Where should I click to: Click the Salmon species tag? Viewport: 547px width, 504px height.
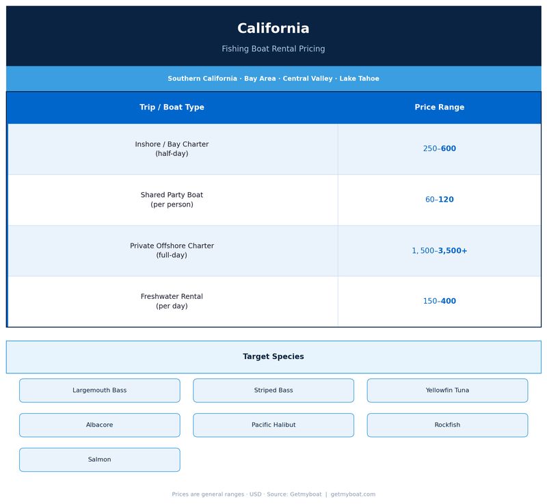click(100, 460)
